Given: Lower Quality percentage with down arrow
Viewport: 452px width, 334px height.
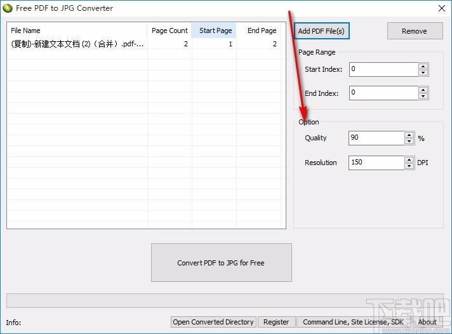Looking at the screenshot, I should tap(409, 141).
